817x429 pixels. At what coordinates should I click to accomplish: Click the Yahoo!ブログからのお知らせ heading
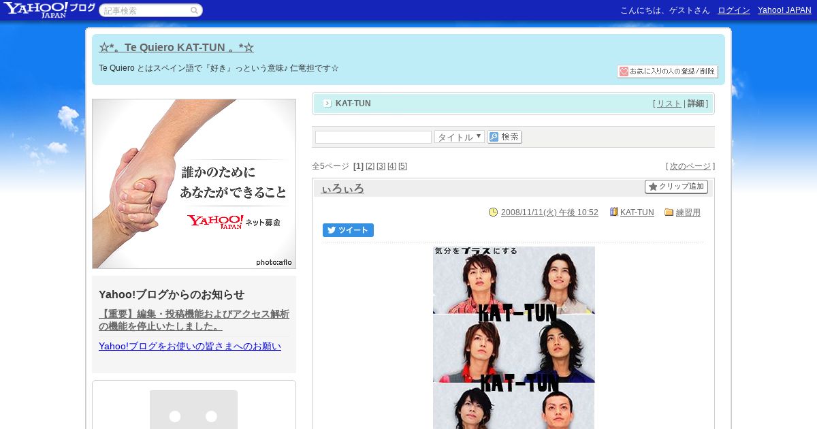172,294
